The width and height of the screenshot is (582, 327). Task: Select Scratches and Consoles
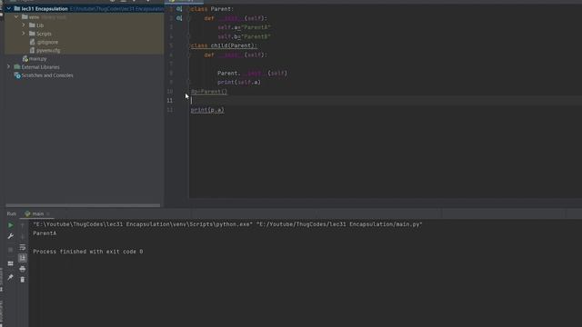point(47,75)
